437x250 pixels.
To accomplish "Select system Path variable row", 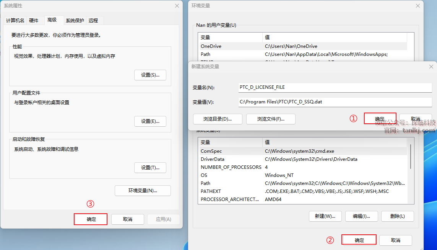I will pyautogui.click(x=304, y=183).
